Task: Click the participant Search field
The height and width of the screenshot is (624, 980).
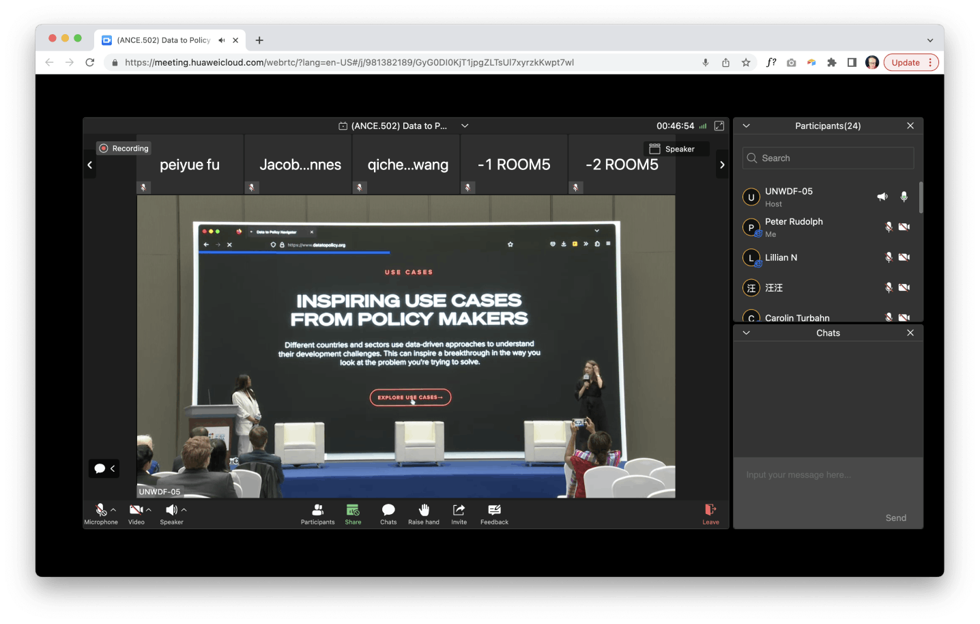Action: tap(828, 158)
